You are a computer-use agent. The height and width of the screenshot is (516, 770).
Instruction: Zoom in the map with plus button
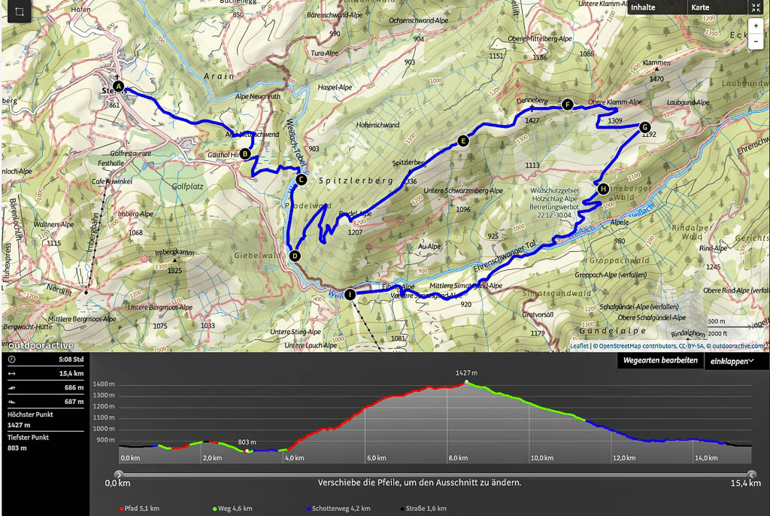[755, 26]
